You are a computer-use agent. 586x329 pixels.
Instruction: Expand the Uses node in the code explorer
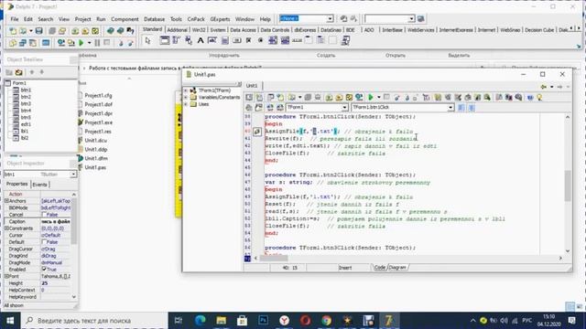pyautogui.click(x=186, y=104)
